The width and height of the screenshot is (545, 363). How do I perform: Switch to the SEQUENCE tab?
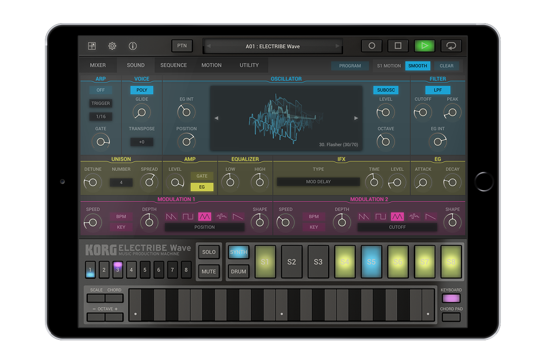pyautogui.click(x=173, y=65)
